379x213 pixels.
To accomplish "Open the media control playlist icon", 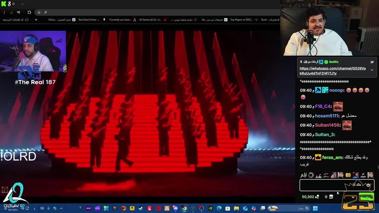I will point(19,12).
